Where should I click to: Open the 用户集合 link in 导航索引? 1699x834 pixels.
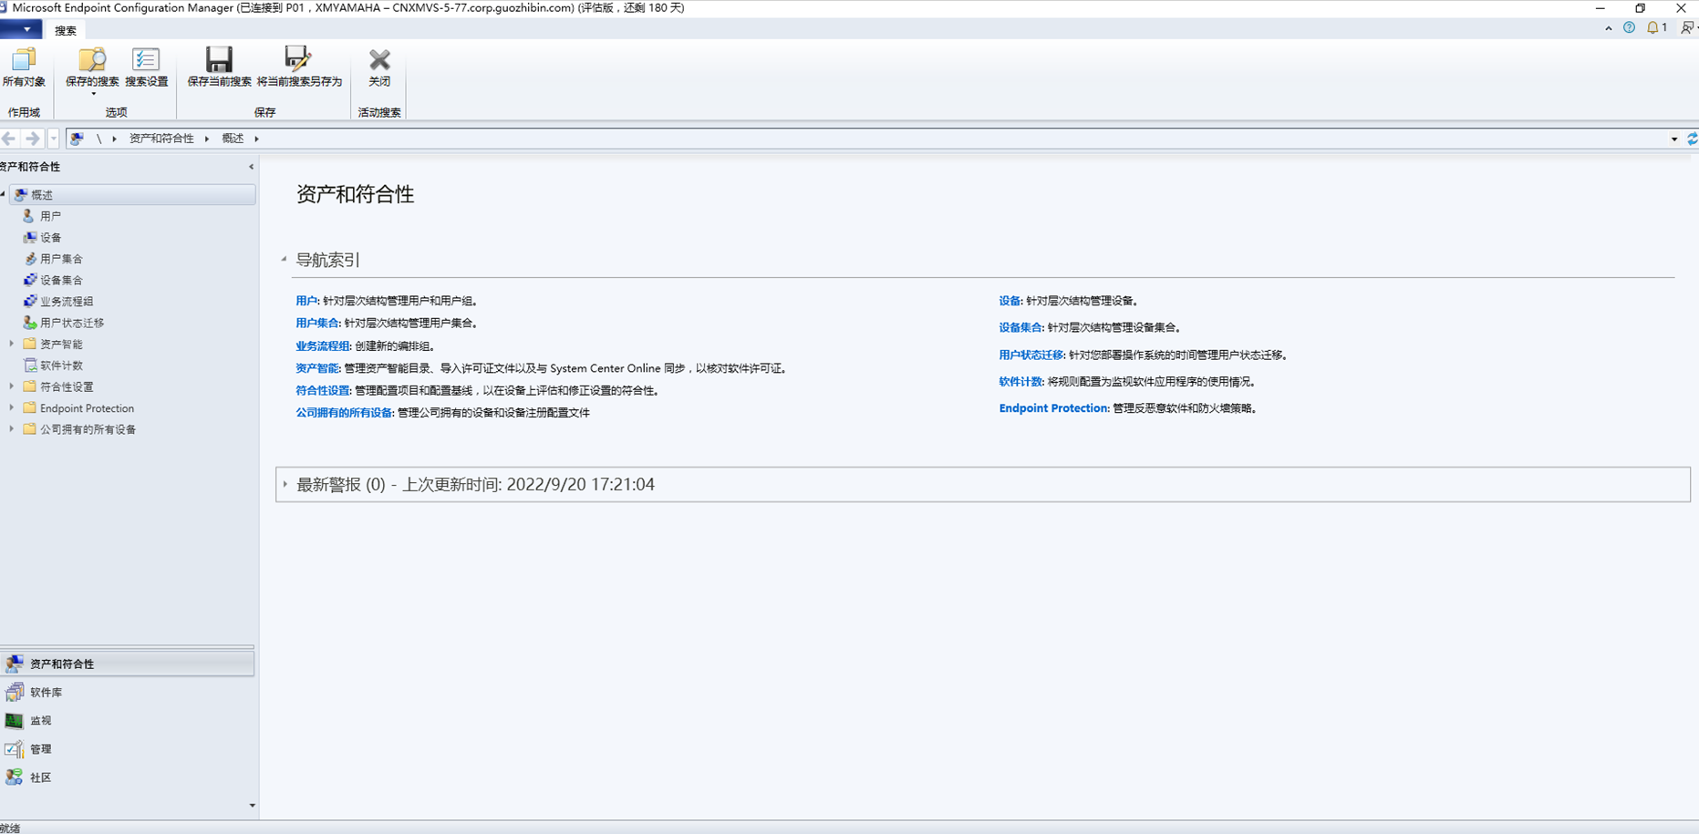[317, 323]
